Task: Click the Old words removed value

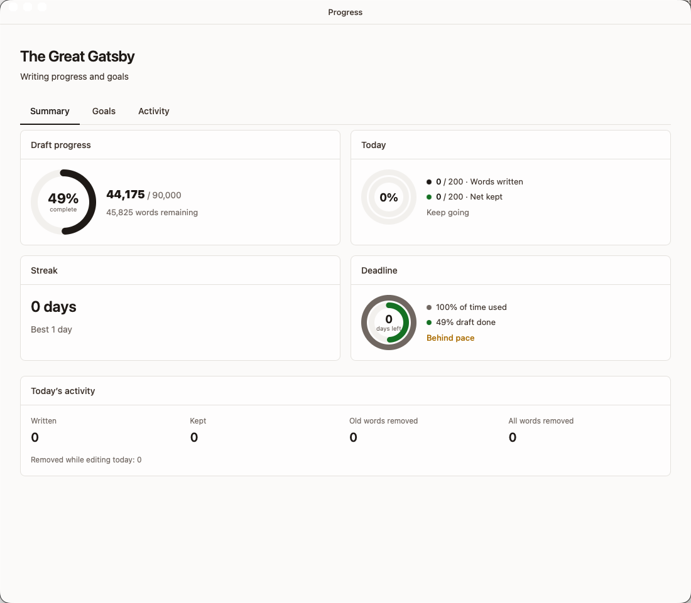Action: tap(354, 437)
